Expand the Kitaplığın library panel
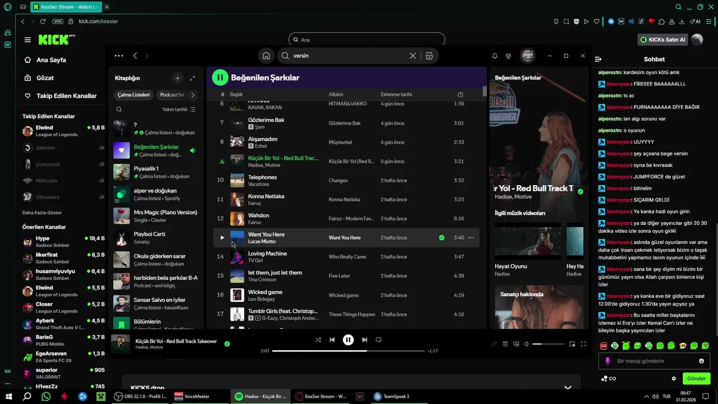The width and height of the screenshot is (718, 404). [192, 78]
